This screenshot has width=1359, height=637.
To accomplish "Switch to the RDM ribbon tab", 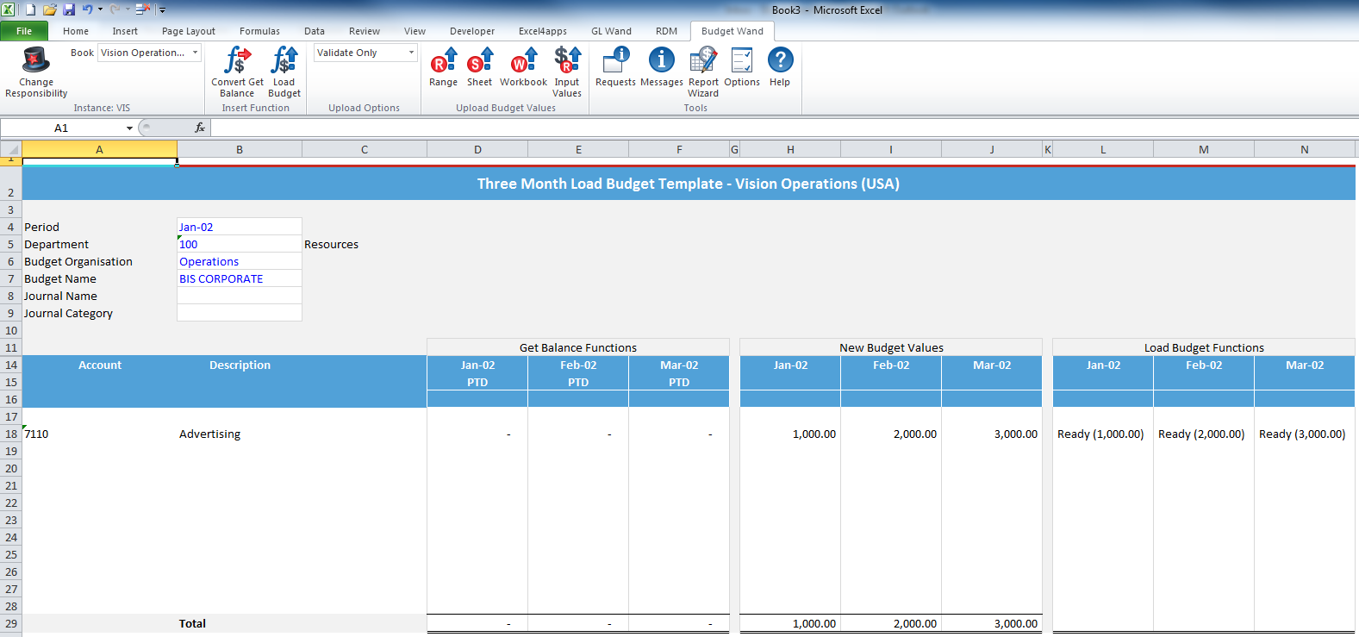I will click(666, 31).
